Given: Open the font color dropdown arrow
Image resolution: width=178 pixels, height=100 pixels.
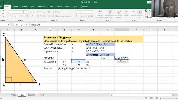Looking at the screenshot, I should point(34,16).
